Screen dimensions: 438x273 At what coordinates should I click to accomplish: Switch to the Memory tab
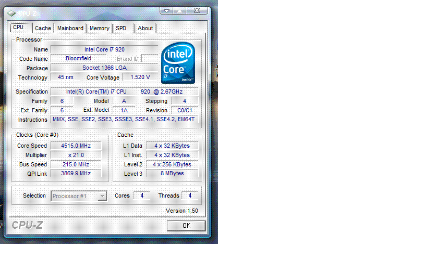pyautogui.click(x=100, y=28)
